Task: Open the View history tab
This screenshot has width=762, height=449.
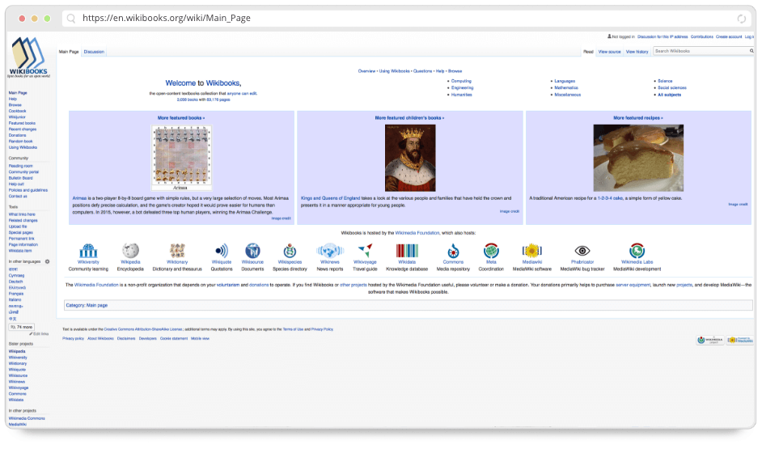Action: pyautogui.click(x=637, y=52)
